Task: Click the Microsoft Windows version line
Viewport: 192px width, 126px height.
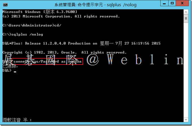Action: (x=40, y=12)
